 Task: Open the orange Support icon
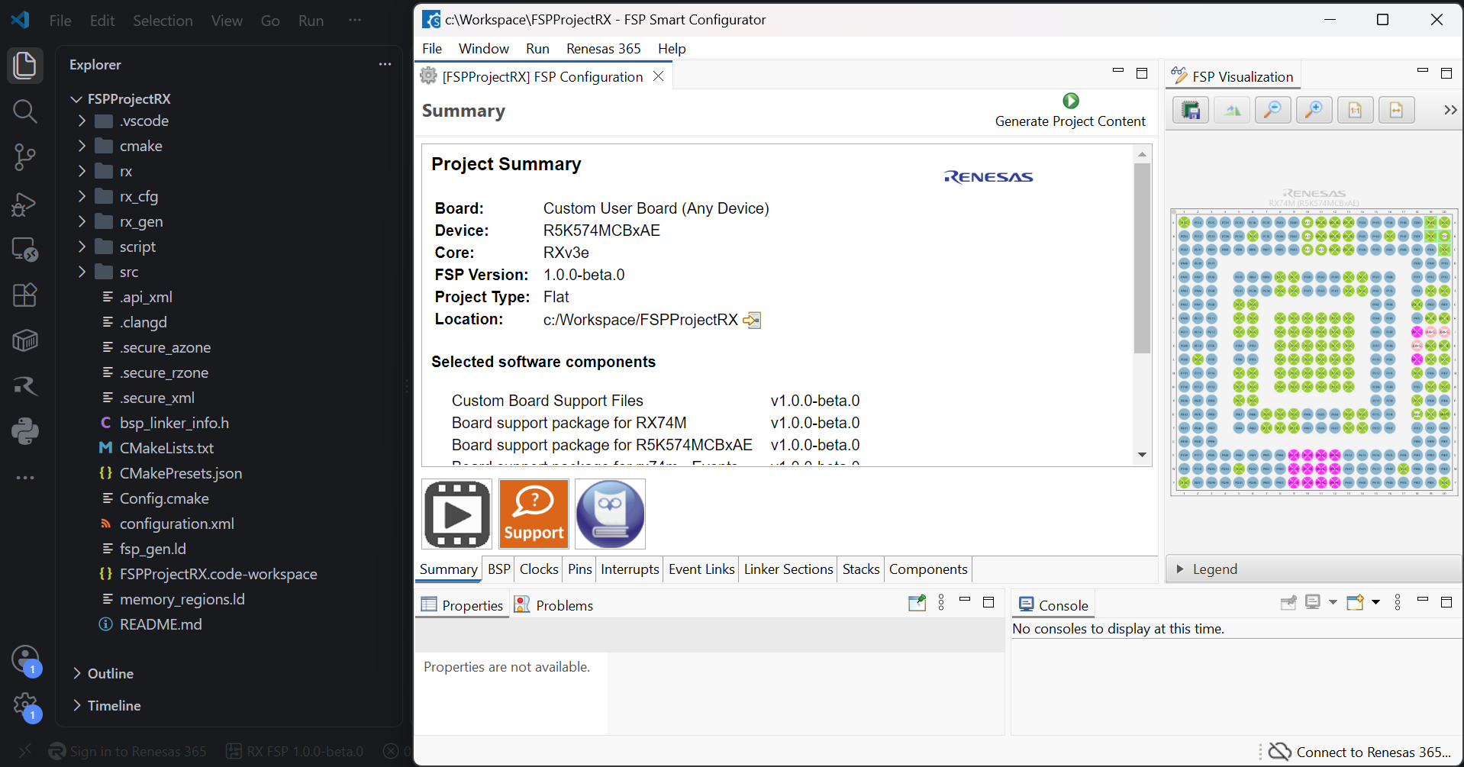click(x=534, y=514)
